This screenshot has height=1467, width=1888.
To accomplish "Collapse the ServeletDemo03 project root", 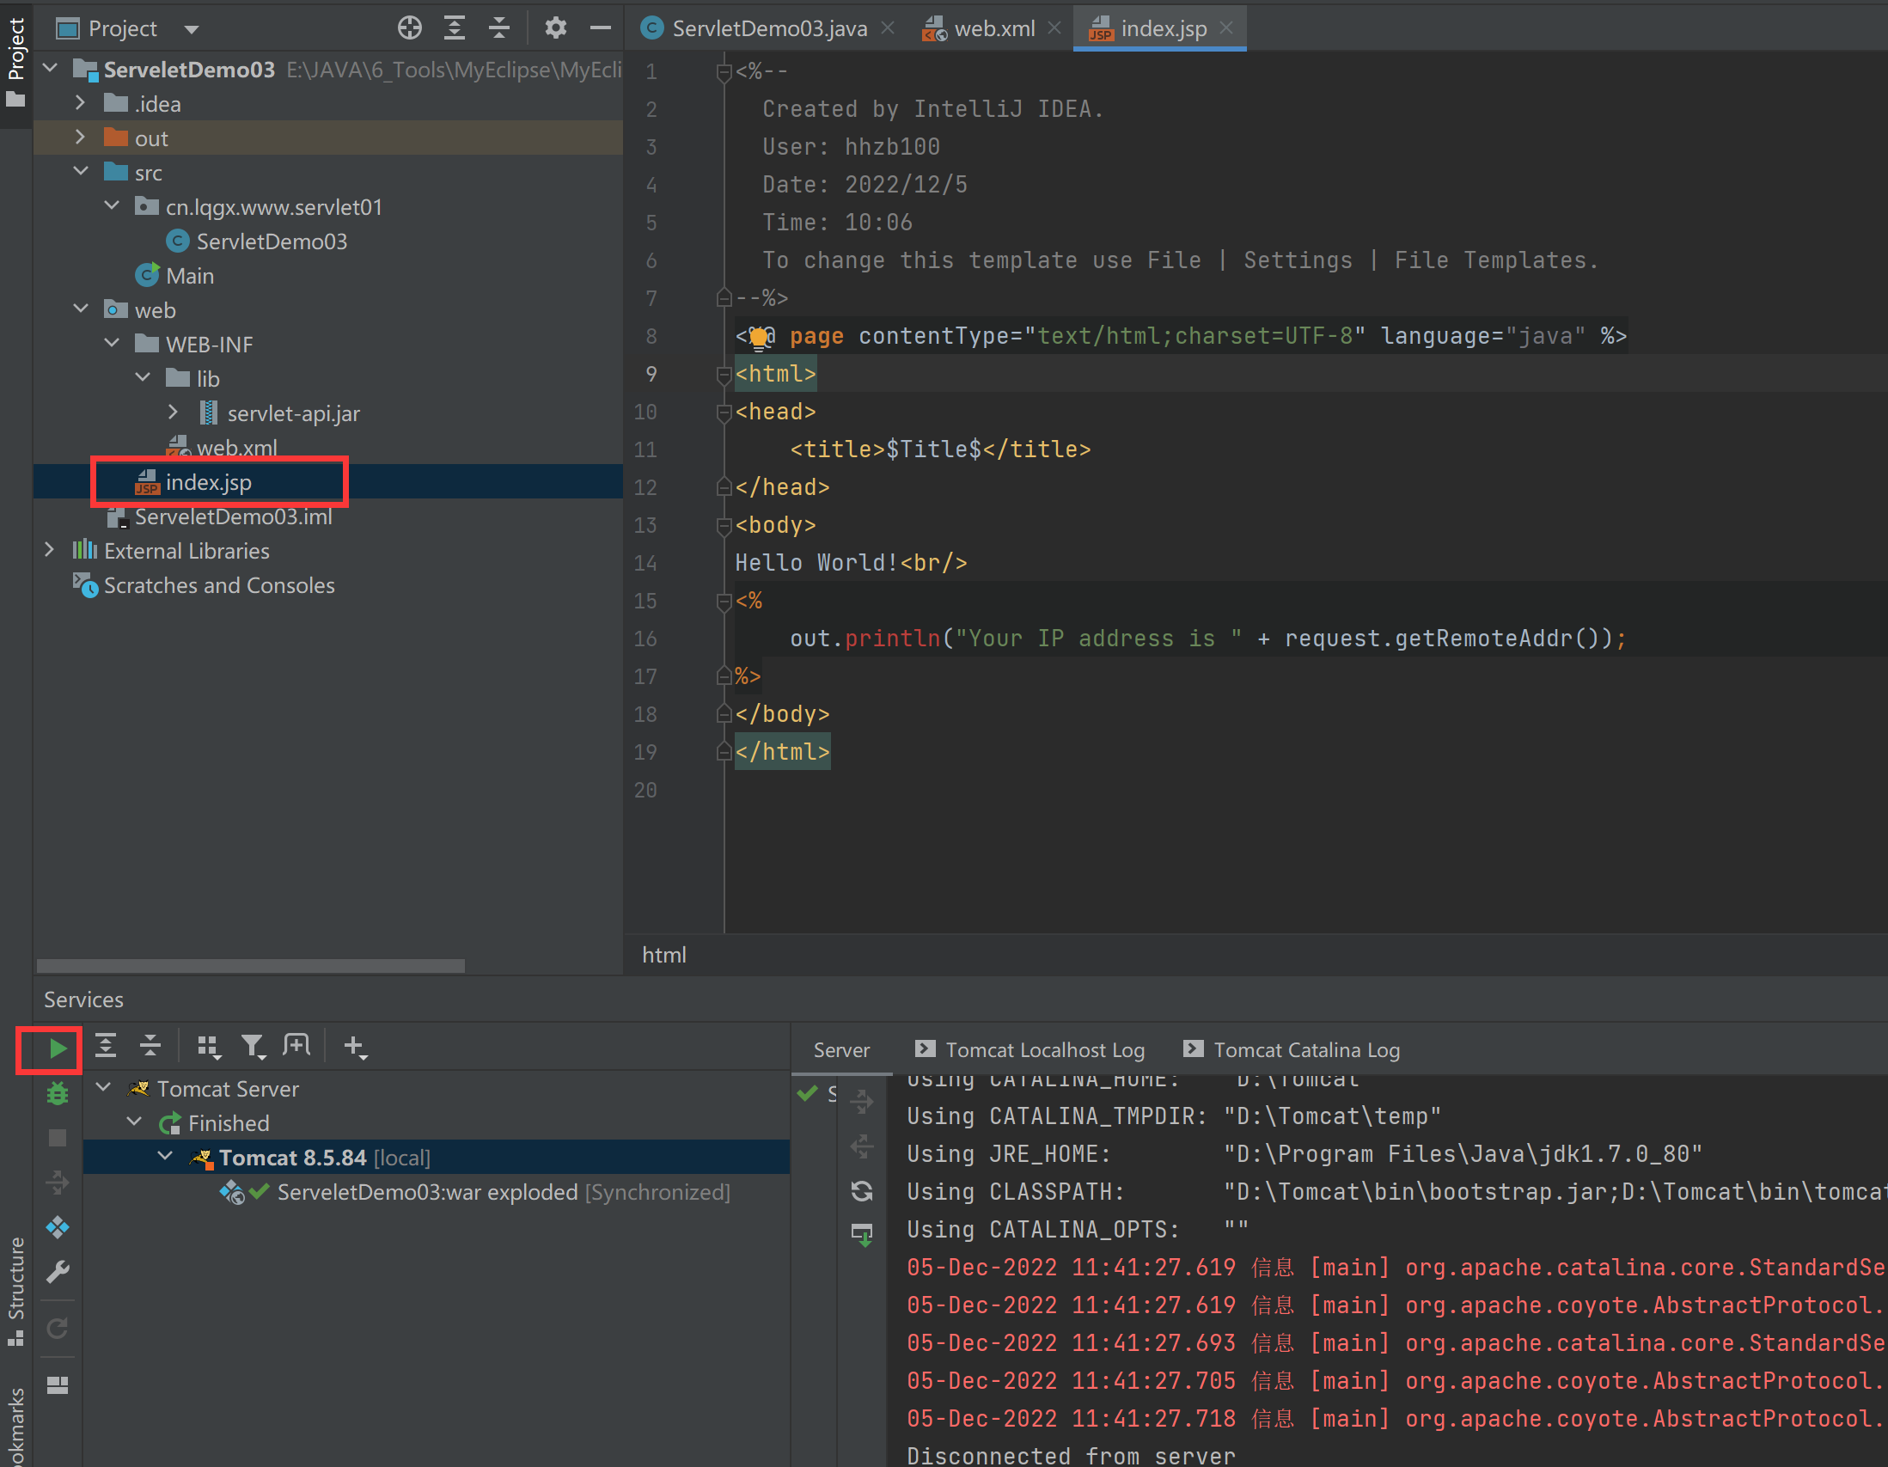I will pos(50,68).
